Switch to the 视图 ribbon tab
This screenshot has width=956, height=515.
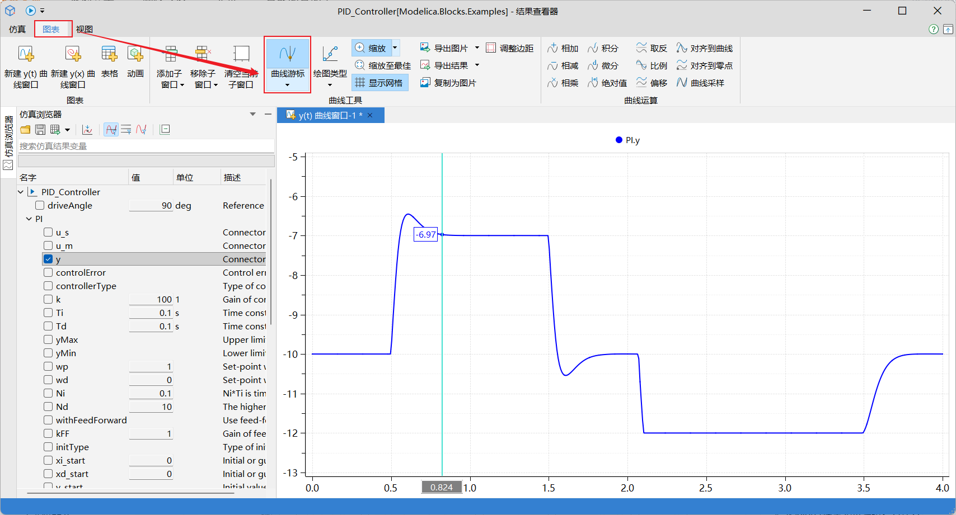pyautogui.click(x=85, y=29)
